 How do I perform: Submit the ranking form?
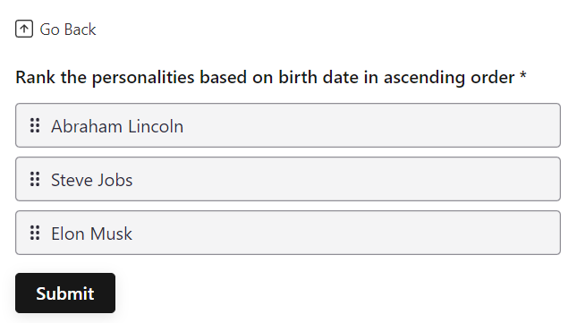tap(65, 293)
